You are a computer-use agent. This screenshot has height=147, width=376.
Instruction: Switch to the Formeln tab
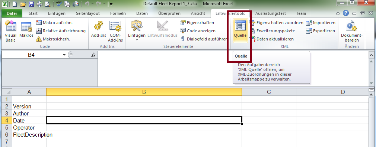coord(118,13)
